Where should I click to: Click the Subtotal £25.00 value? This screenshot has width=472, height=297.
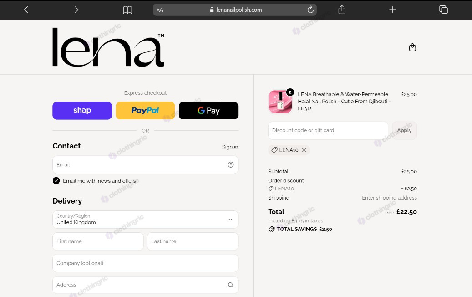click(409, 171)
